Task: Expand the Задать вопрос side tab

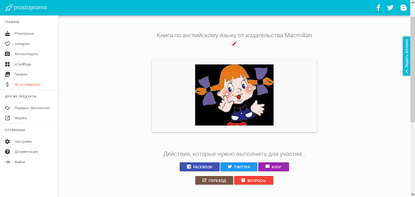Action: click(406, 56)
